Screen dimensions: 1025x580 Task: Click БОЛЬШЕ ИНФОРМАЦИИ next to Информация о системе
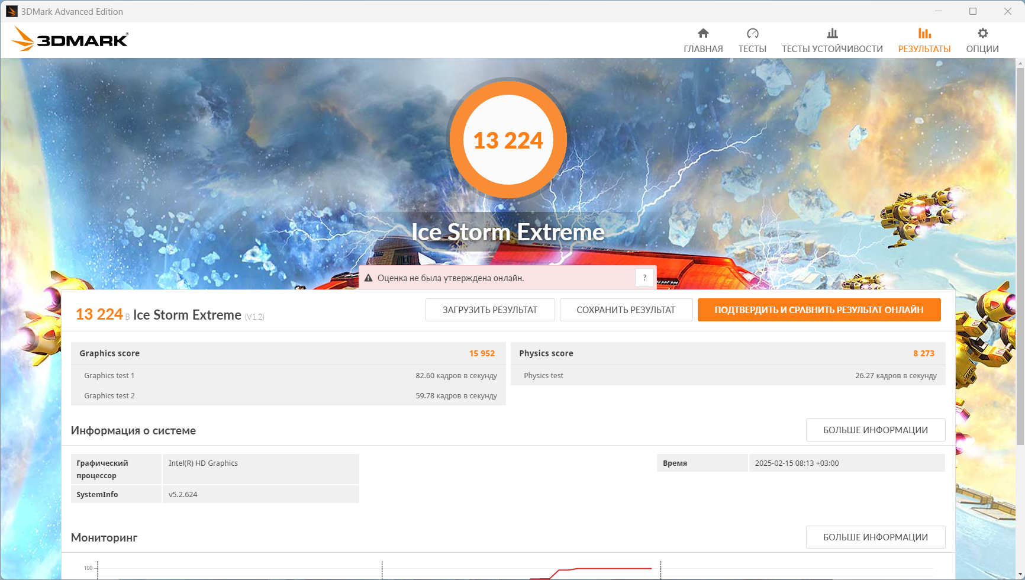pyautogui.click(x=875, y=430)
